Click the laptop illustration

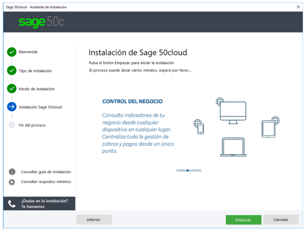[233, 147]
